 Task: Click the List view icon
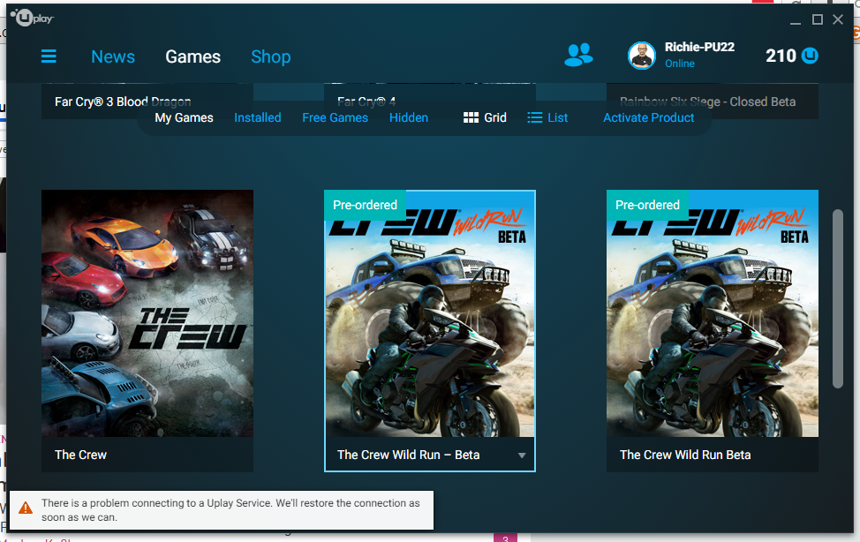[535, 117]
